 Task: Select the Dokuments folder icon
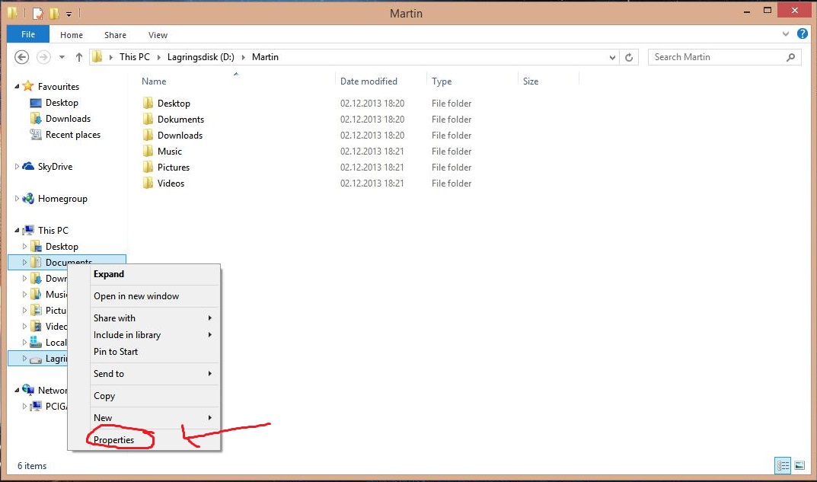click(x=148, y=119)
